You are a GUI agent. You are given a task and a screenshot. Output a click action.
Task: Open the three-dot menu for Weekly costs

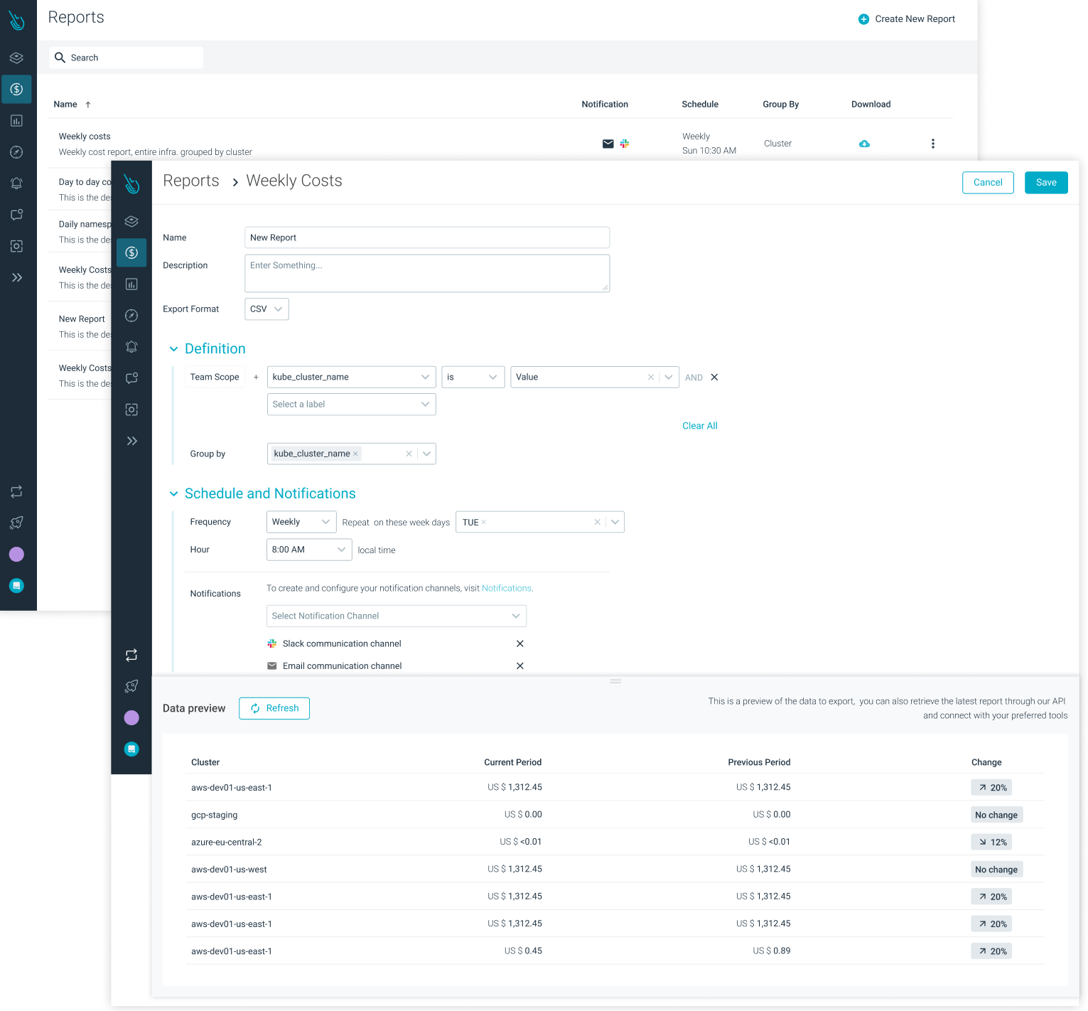932,144
